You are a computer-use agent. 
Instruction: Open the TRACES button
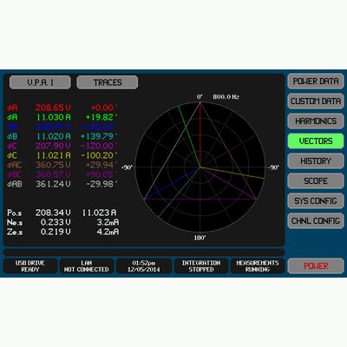pyautogui.click(x=108, y=82)
